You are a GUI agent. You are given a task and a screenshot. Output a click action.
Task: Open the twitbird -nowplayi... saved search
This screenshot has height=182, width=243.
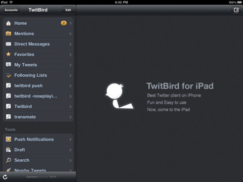point(38,96)
